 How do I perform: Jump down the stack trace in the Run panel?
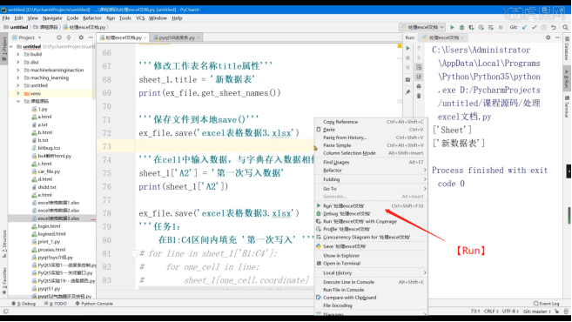coord(419,57)
